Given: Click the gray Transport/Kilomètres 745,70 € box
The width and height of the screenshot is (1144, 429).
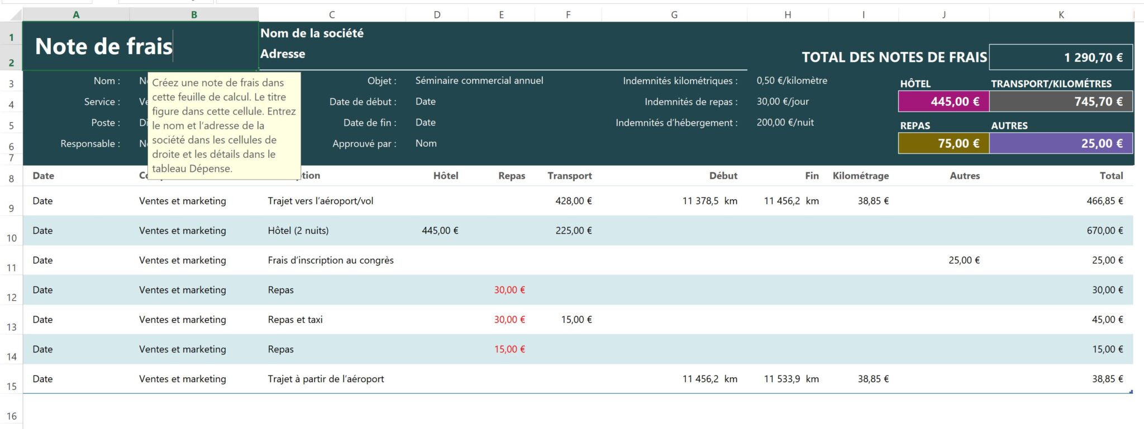Looking at the screenshot, I should [1061, 102].
